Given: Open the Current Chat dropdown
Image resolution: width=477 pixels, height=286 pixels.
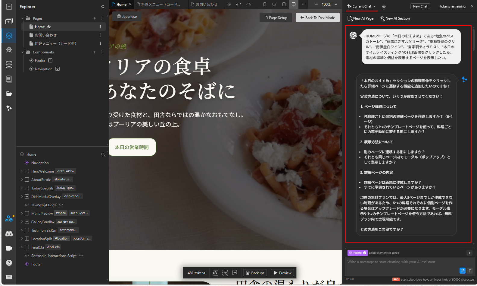Looking at the screenshot, I should coord(361,6).
